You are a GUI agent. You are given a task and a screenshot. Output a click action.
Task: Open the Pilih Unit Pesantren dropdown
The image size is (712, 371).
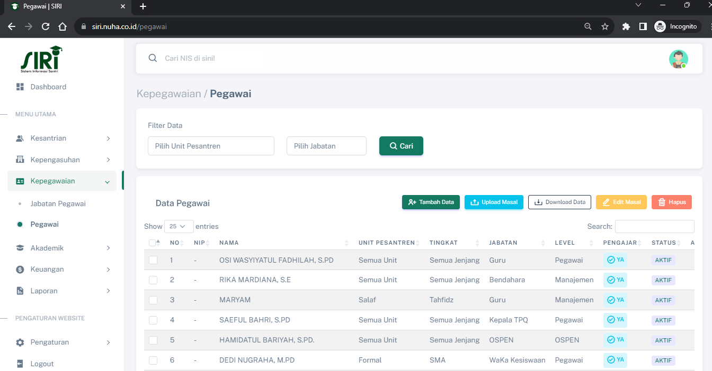211,146
